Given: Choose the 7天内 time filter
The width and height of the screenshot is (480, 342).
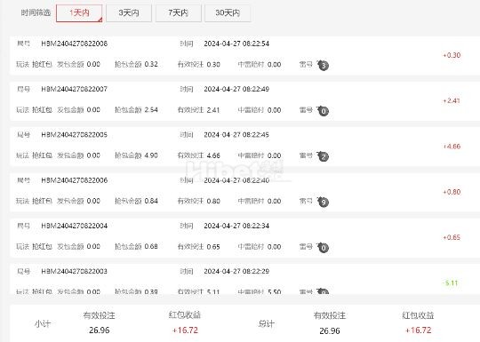Looking at the screenshot, I should pos(178,13).
